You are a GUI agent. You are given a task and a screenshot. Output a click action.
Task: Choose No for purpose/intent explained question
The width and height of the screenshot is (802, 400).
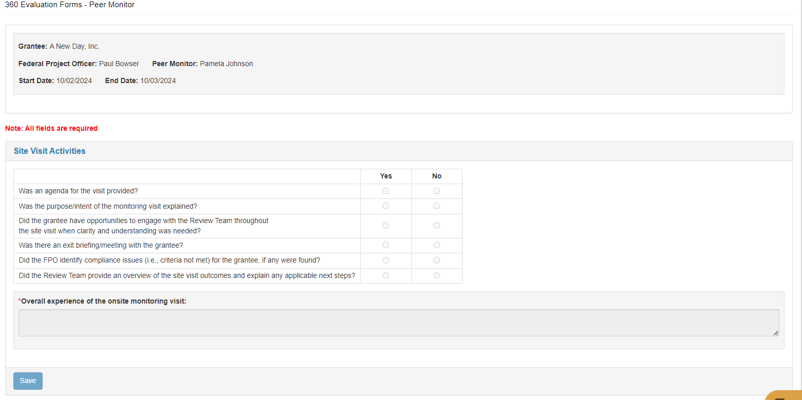click(436, 206)
